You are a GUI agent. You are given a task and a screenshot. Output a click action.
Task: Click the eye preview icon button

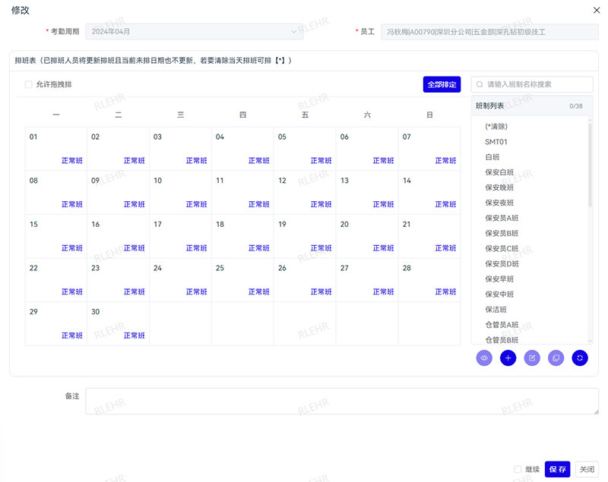click(x=484, y=358)
